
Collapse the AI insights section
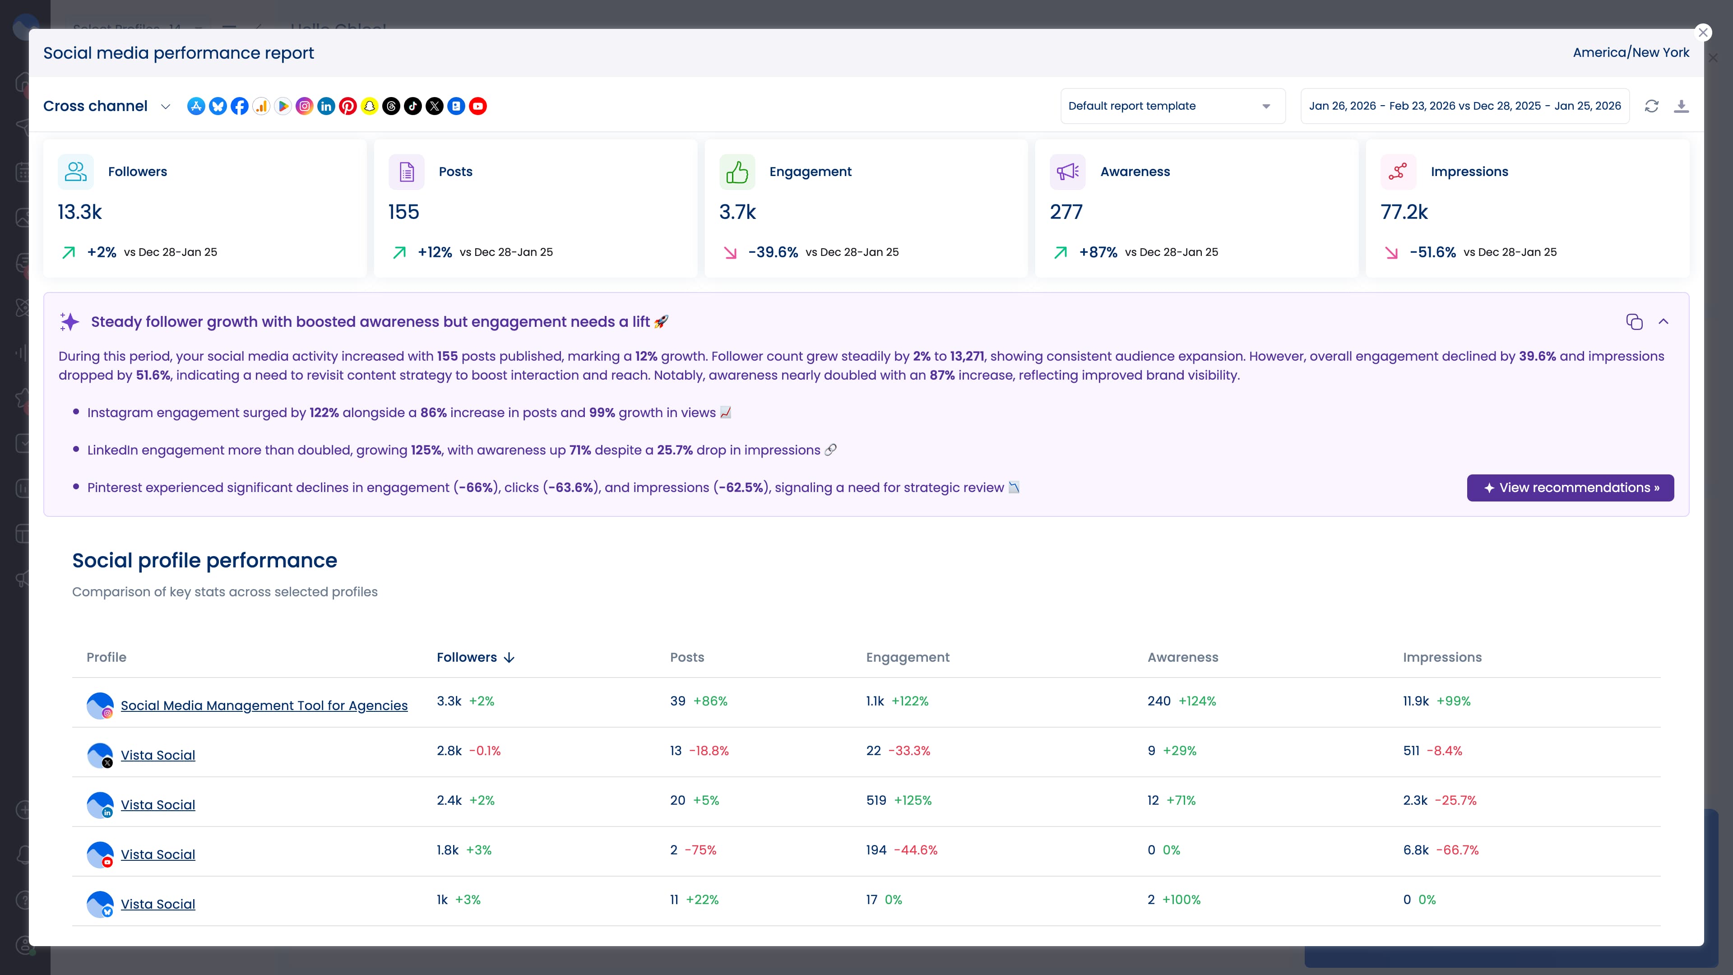(x=1663, y=322)
